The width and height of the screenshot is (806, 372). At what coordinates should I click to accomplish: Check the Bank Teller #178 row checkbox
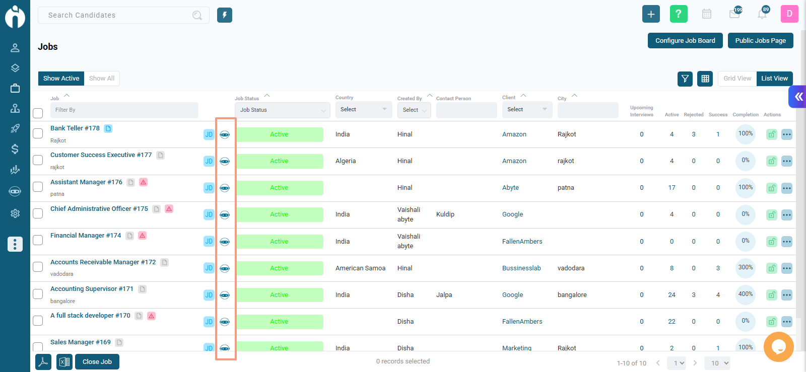pyautogui.click(x=38, y=133)
